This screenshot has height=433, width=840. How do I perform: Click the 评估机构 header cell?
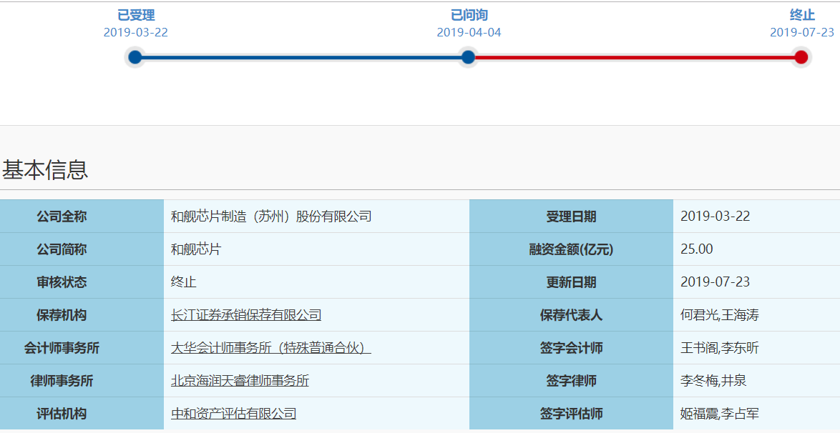pyautogui.click(x=82, y=413)
